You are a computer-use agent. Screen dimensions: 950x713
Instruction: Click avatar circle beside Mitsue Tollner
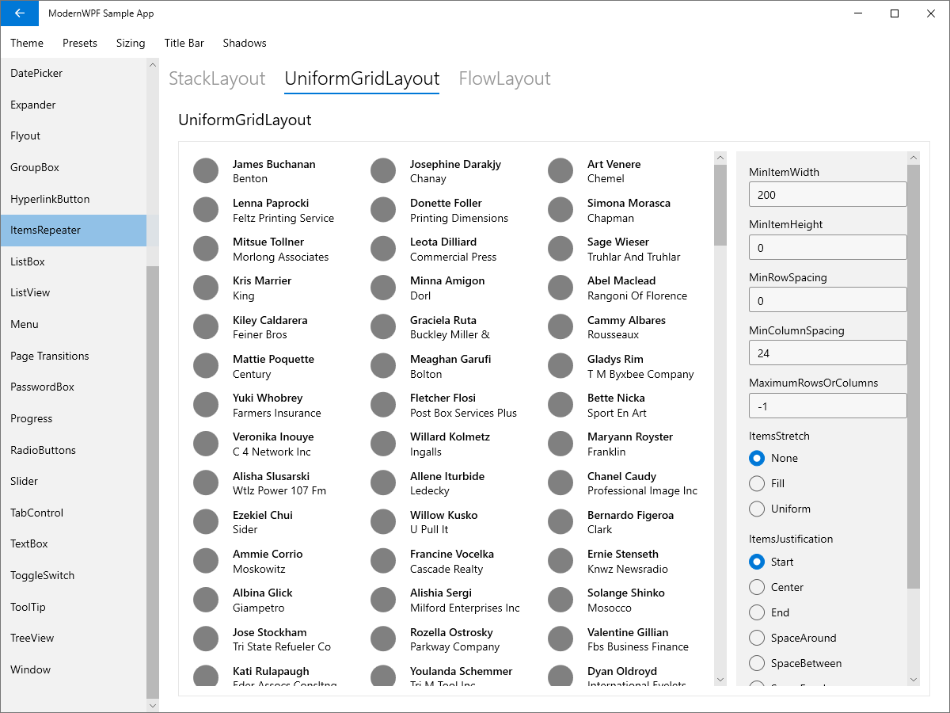point(206,249)
